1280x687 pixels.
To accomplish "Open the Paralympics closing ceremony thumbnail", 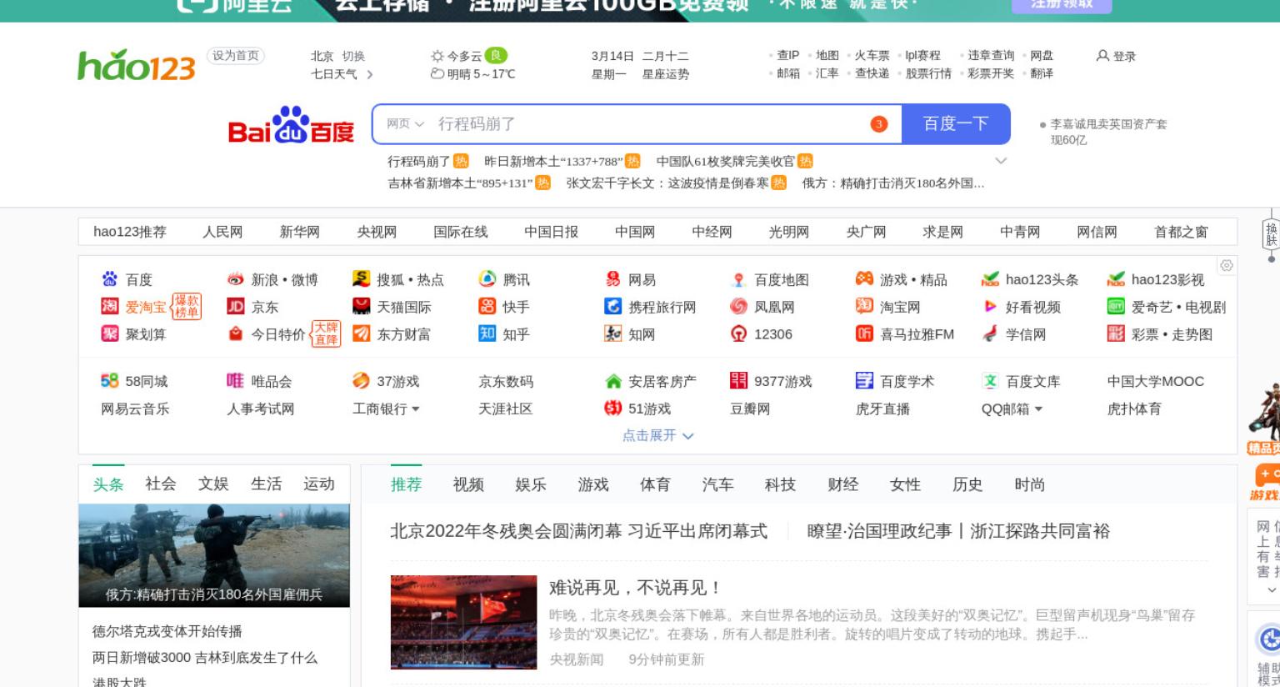I will point(463,622).
